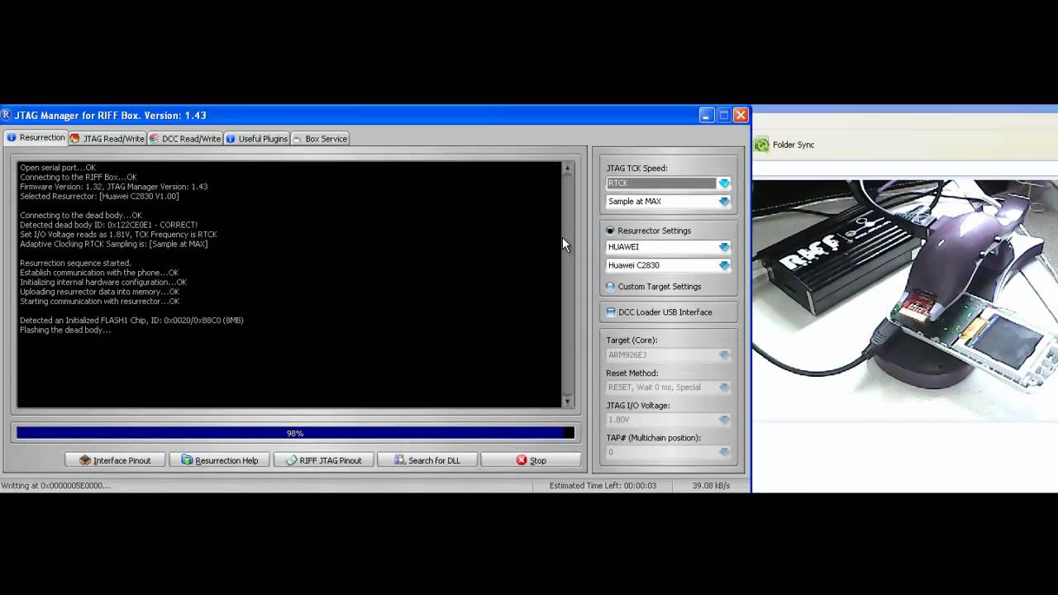Click the Interface Pinout button icon

tap(85, 460)
